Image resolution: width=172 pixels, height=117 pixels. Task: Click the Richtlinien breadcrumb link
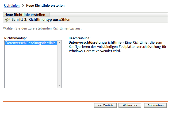coord(12,5)
